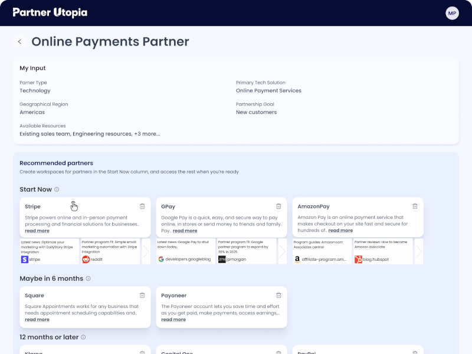Open the blog.hubspot partner reviews tile

[x=382, y=251]
